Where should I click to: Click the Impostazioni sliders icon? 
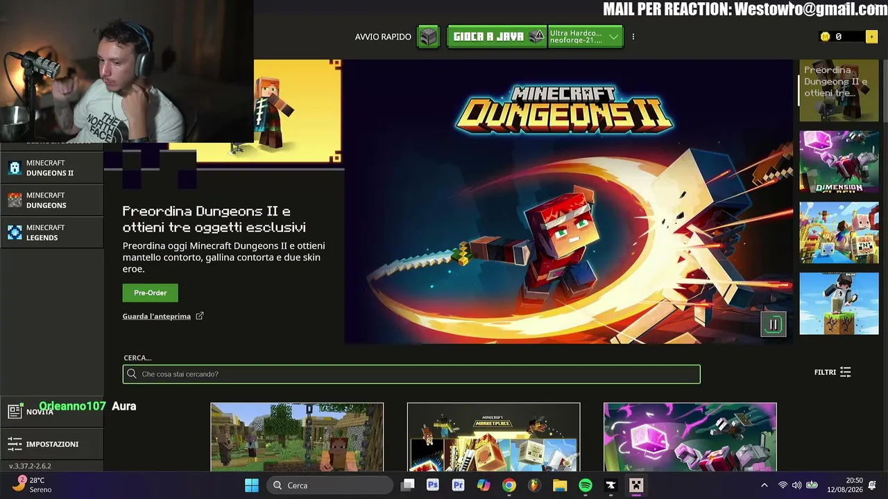pyautogui.click(x=15, y=444)
